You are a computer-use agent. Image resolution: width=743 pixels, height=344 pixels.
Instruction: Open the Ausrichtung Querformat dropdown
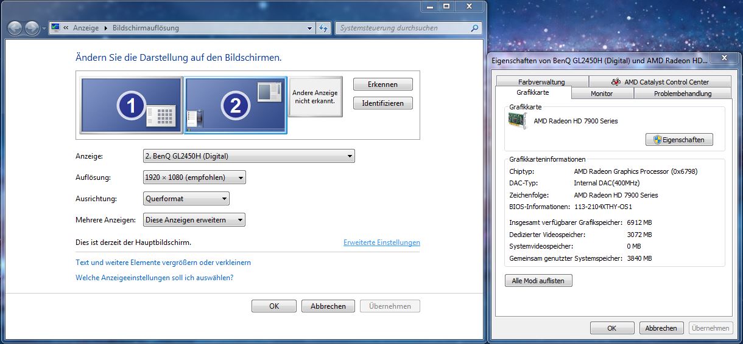click(x=186, y=199)
